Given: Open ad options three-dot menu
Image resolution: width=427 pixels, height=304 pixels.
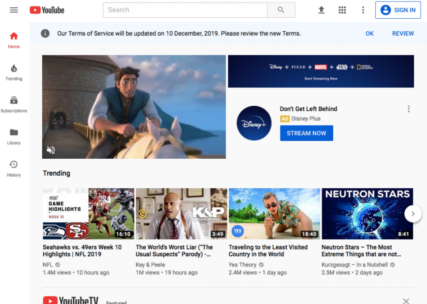Looking at the screenshot, I should click(x=409, y=109).
